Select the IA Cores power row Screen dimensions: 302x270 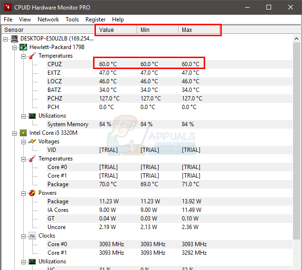[170, 210]
